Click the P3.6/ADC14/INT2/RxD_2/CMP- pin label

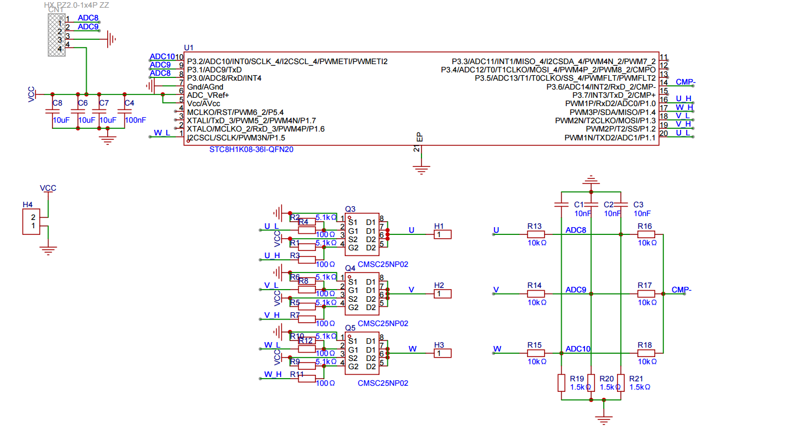point(601,87)
